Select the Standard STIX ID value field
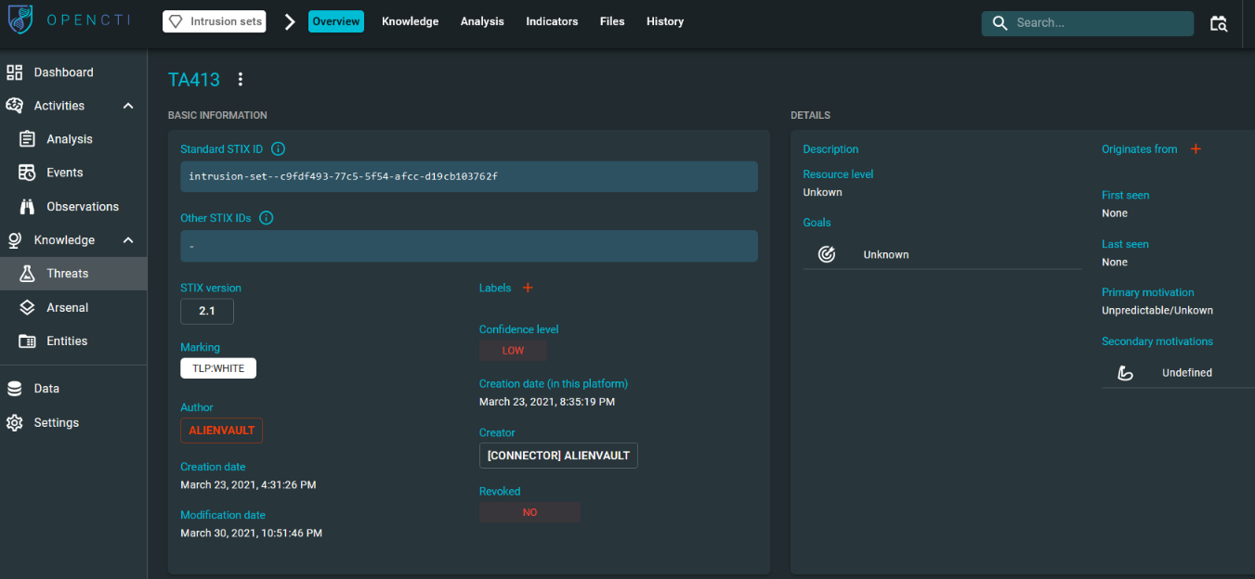The image size is (1255, 579). tap(469, 176)
